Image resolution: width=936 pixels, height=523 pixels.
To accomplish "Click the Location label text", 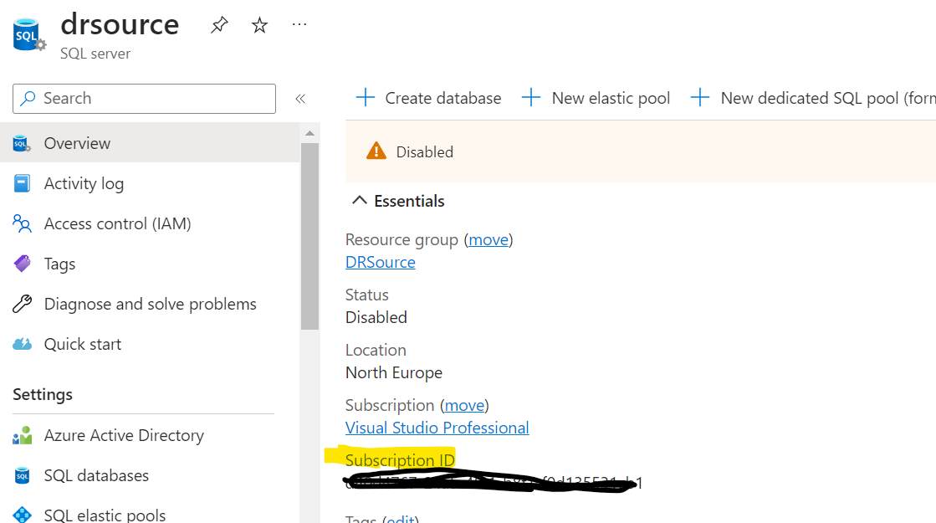I will (x=376, y=350).
